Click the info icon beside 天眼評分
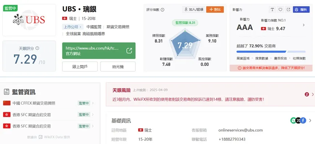This screenshot has height=144, width=315. coord(37,48)
